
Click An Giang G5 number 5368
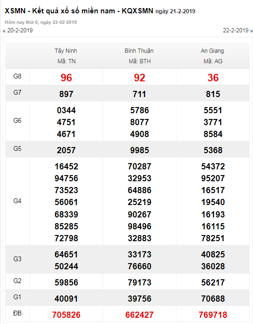point(213,150)
